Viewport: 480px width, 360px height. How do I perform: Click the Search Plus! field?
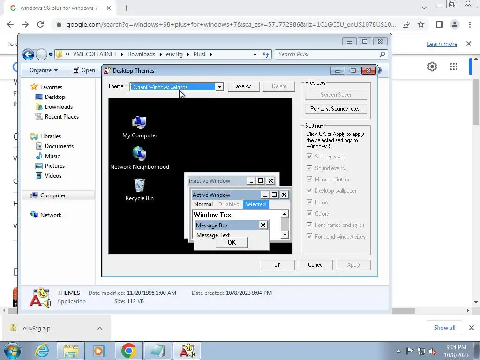[x=331, y=54]
